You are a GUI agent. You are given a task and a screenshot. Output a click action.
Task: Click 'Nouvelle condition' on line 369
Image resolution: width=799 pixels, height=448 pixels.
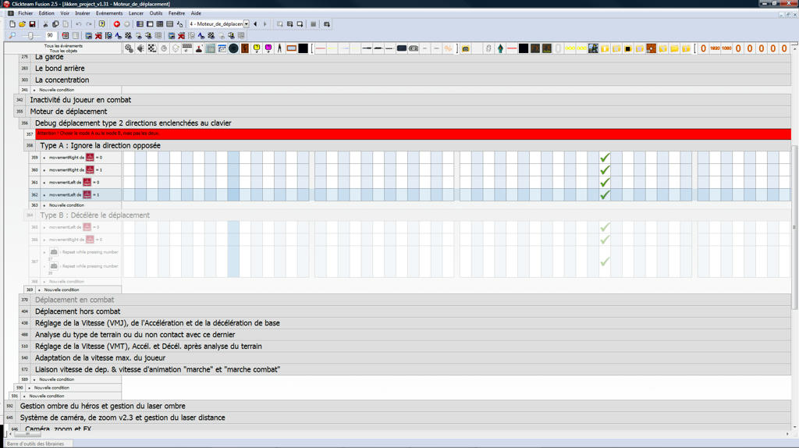point(61,290)
